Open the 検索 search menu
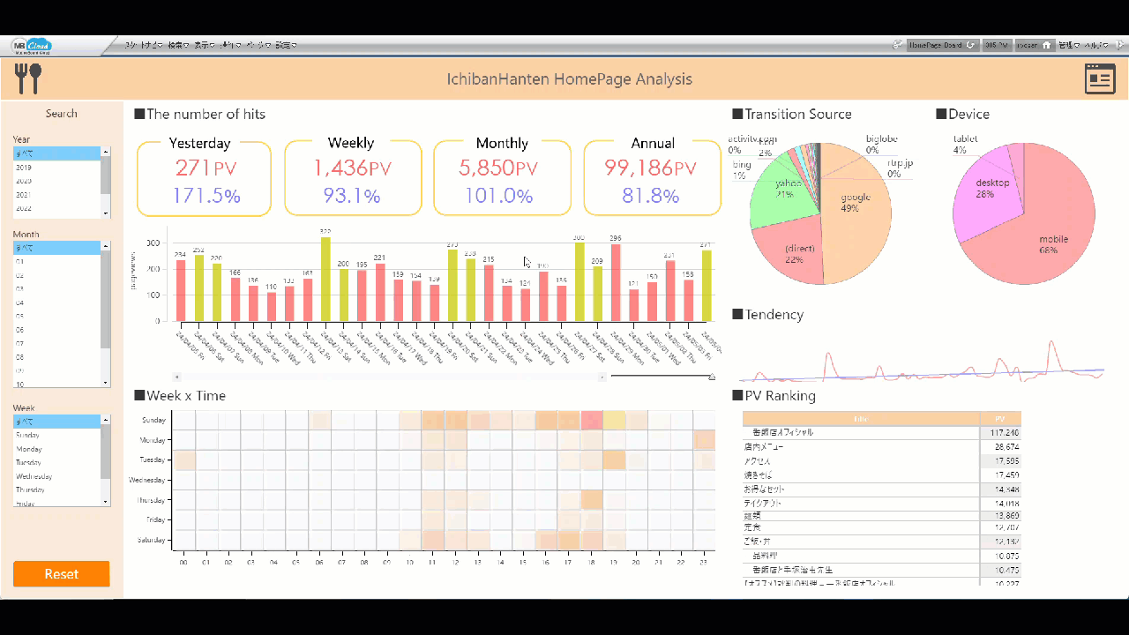The width and height of the screenshot is (1129, 635). pos(176,44)
